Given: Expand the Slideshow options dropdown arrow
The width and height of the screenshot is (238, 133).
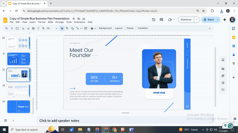Looking at the screenshot, I should point(196,20).
